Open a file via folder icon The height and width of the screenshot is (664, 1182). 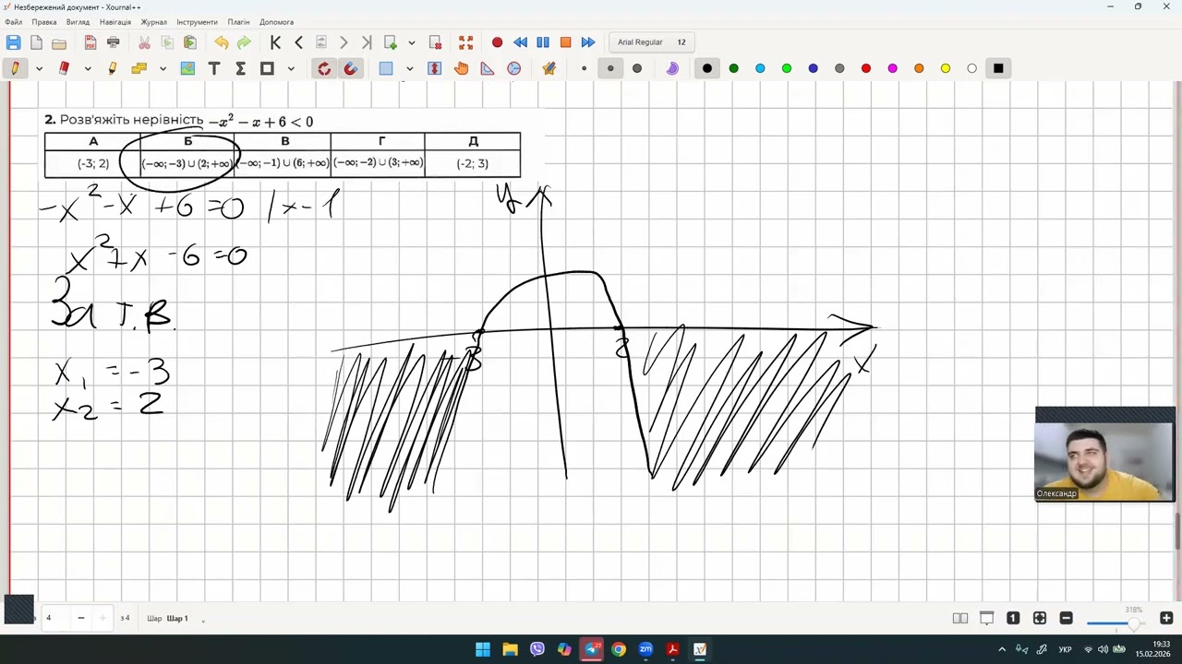[x=59, y=42]
